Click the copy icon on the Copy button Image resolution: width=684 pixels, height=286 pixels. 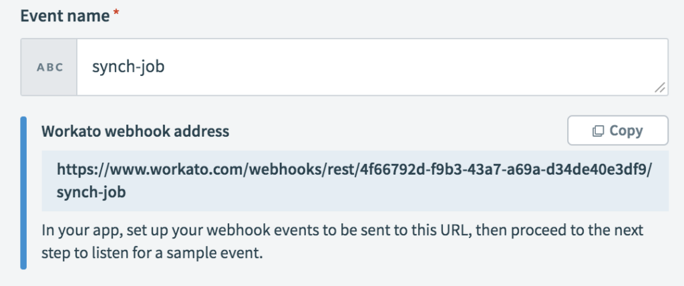[598, 131]
